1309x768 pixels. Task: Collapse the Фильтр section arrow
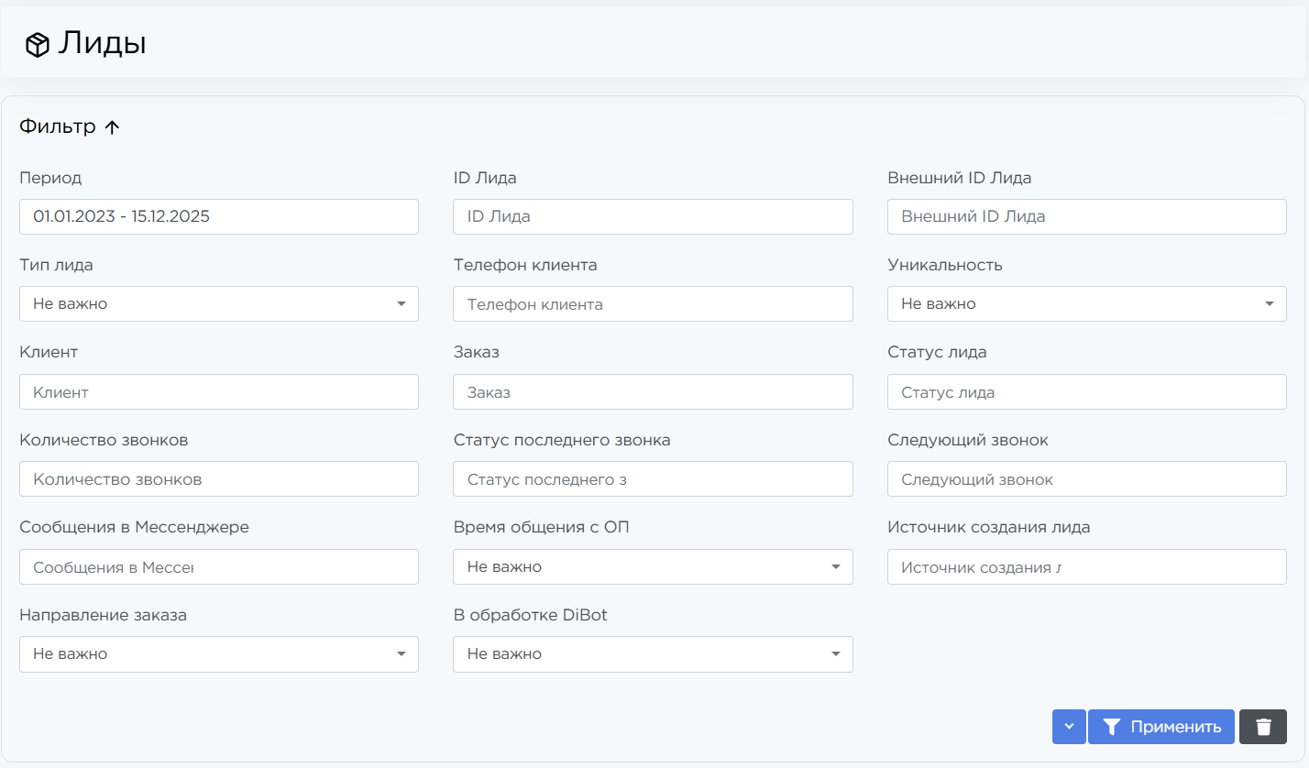pos(112,127)
